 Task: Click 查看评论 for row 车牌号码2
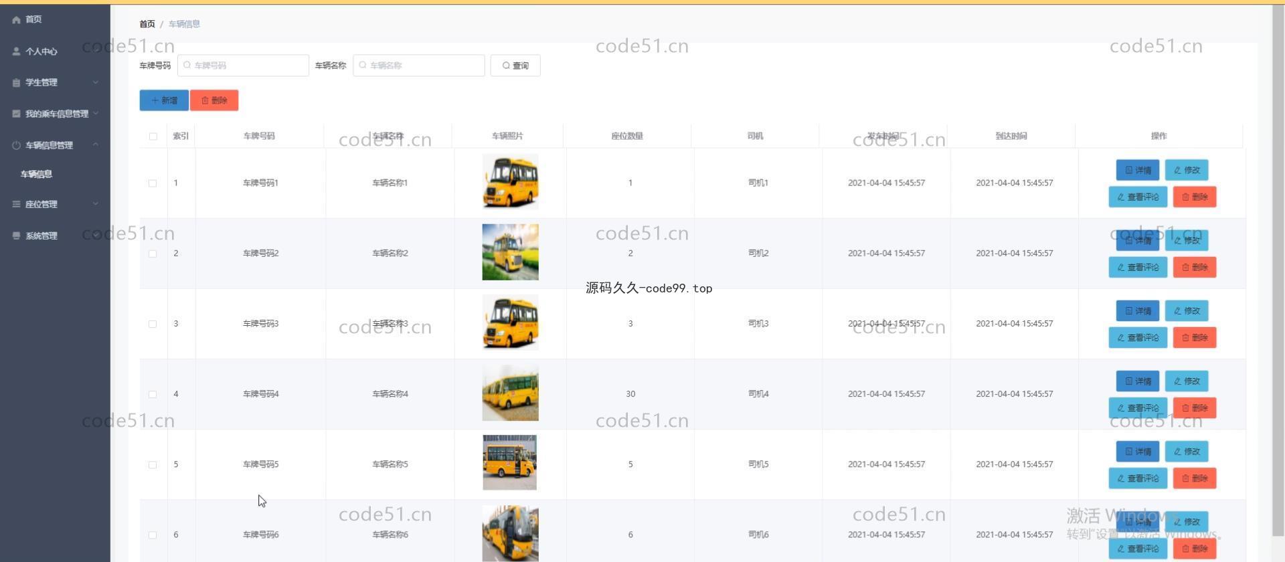pos(1138,267)
